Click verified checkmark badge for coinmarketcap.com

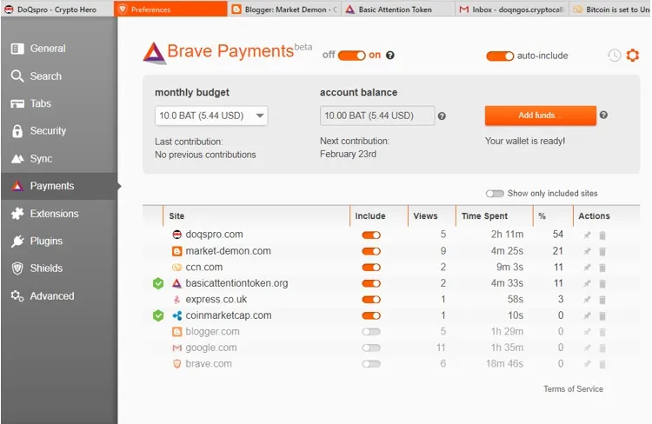coord(158,316)
